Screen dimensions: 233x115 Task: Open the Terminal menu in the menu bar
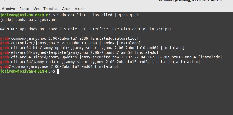pos(51,9)
